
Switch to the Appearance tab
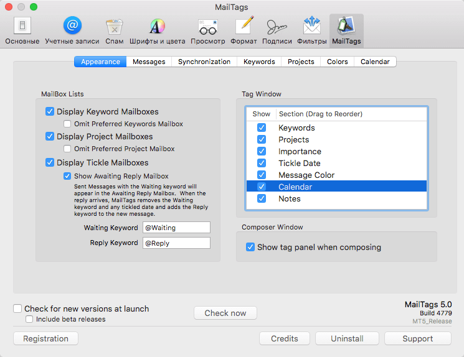(x=100, y=62)
